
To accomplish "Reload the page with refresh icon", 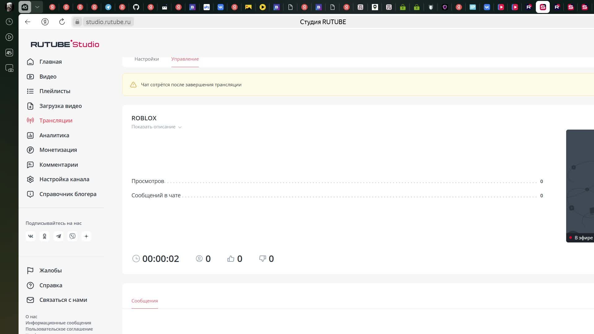I will point(62,22).
